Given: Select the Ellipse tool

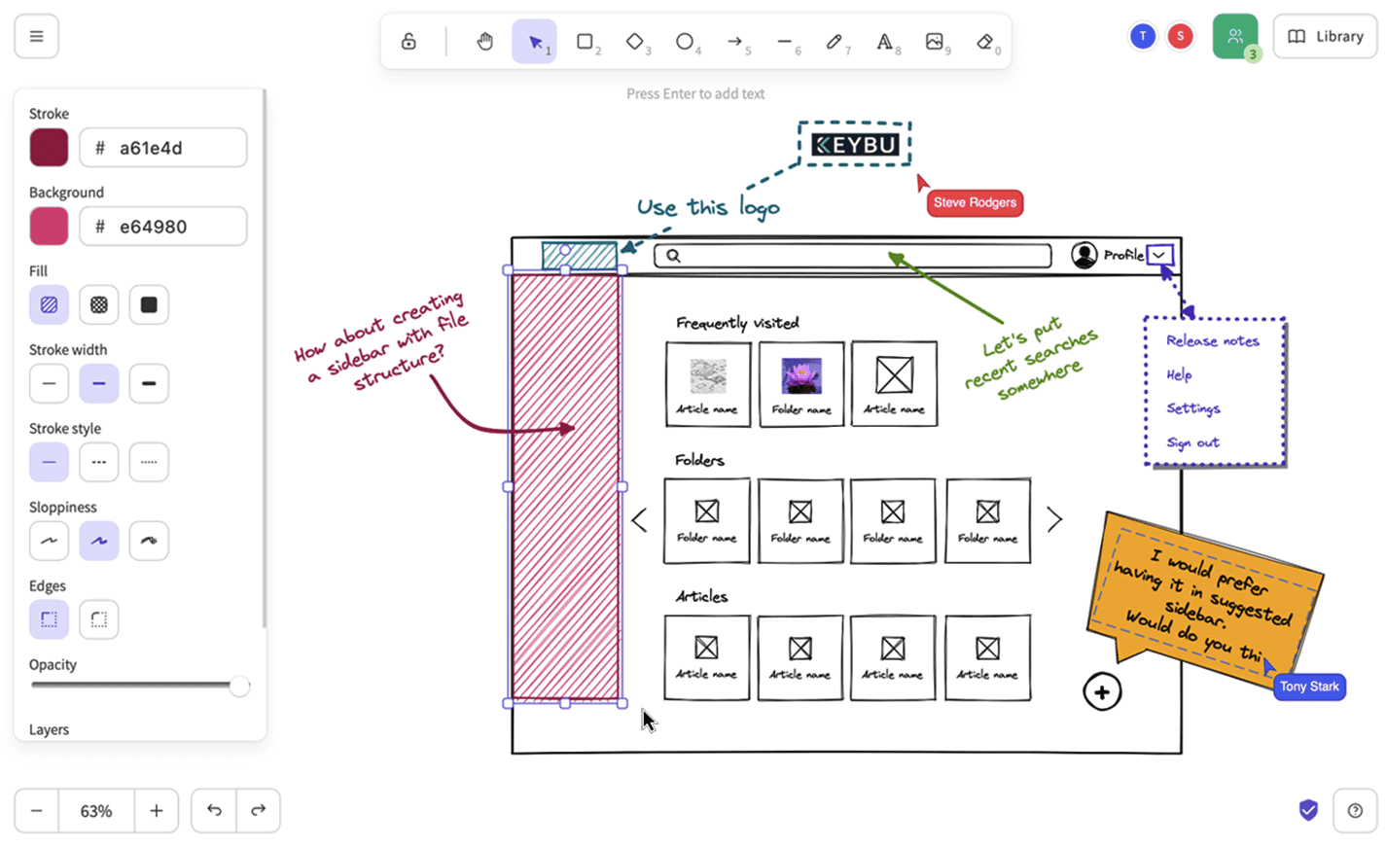Looking at the screenshot, I should click(x=688, y=41).
